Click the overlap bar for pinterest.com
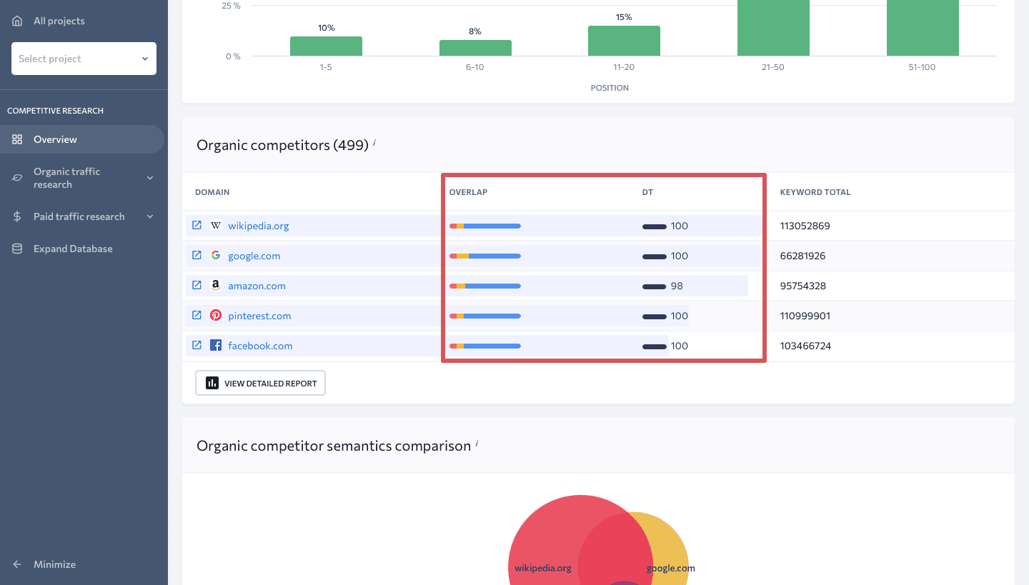Screen dimensions: 1029x585 point(485,316)
